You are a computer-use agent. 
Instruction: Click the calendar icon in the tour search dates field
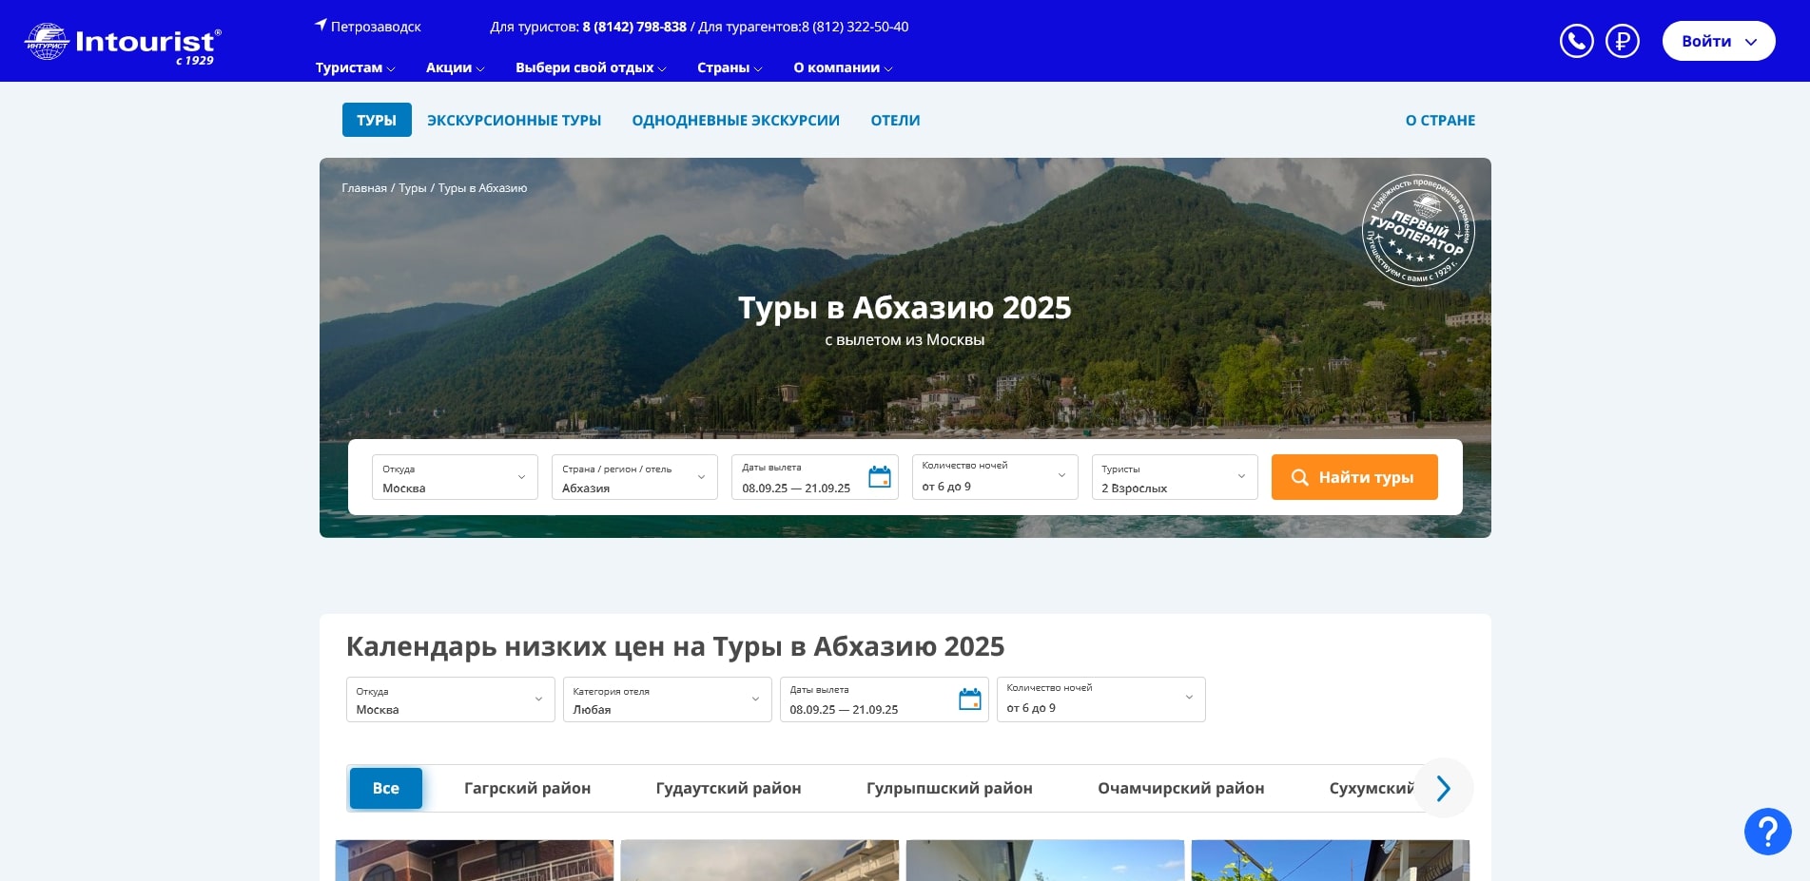click(880, 476)
